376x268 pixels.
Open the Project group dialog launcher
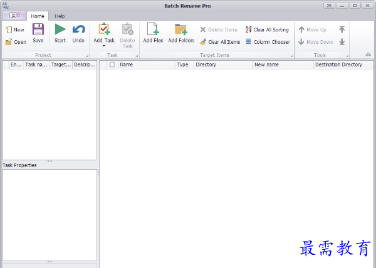87,56
